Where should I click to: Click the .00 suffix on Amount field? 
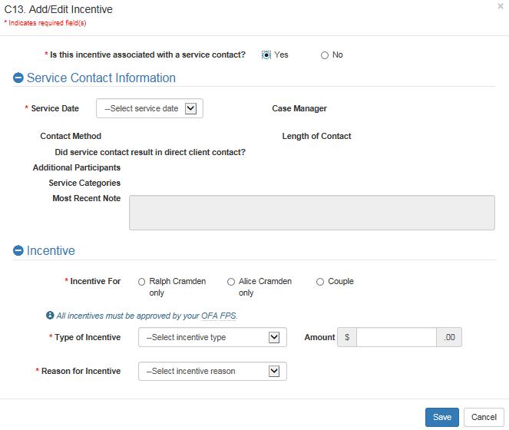pos(449,337)
